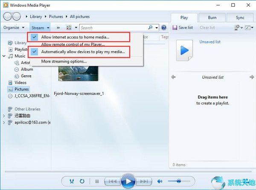The width and height of the screenshot is (256, 190).
Task: Click the Unsaved list play thumbnail
Action: [184, 51]
